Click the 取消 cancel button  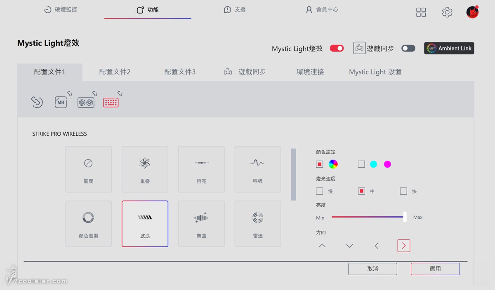(372, 269)
